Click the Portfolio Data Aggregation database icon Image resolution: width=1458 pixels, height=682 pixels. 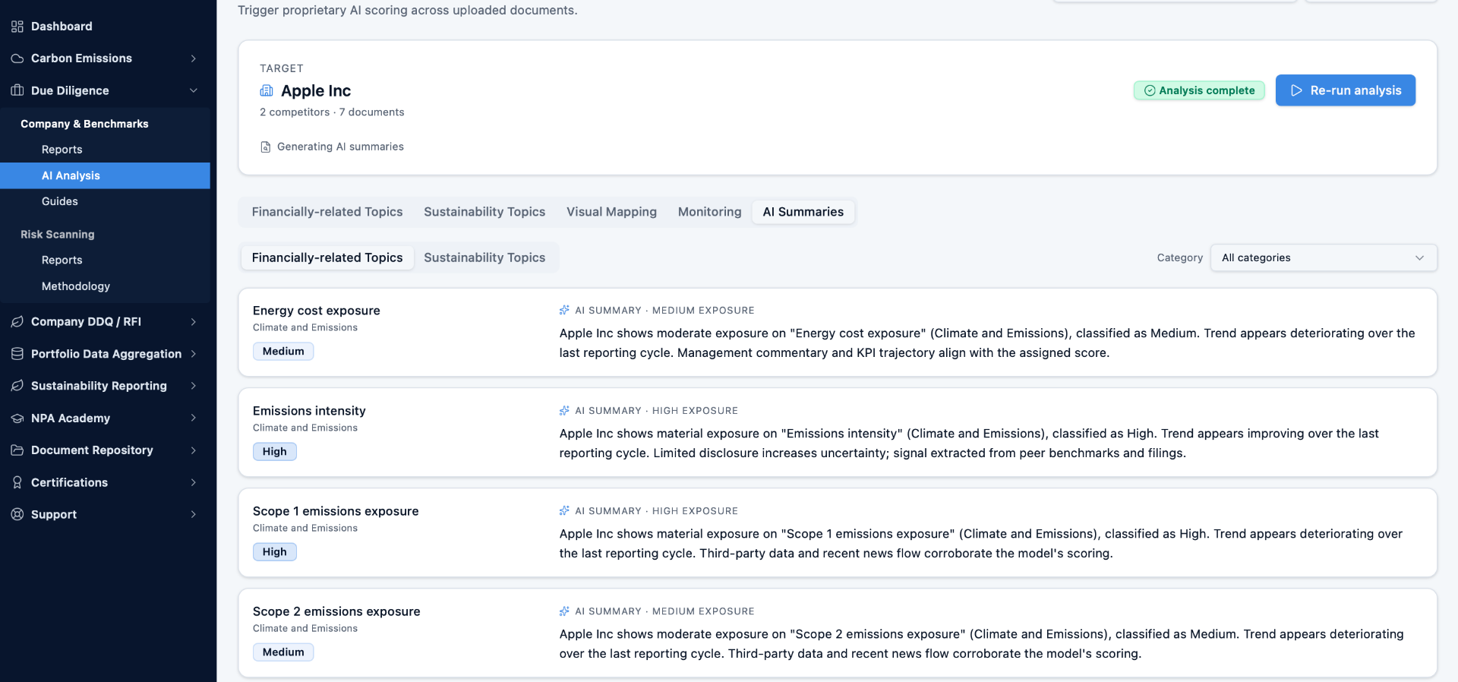click(x=17, y=354)
